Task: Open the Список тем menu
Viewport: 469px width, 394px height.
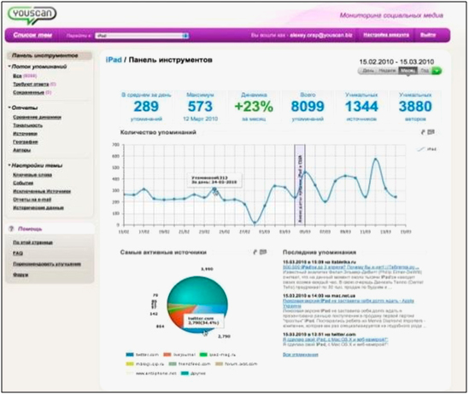Action: (32, 35)
